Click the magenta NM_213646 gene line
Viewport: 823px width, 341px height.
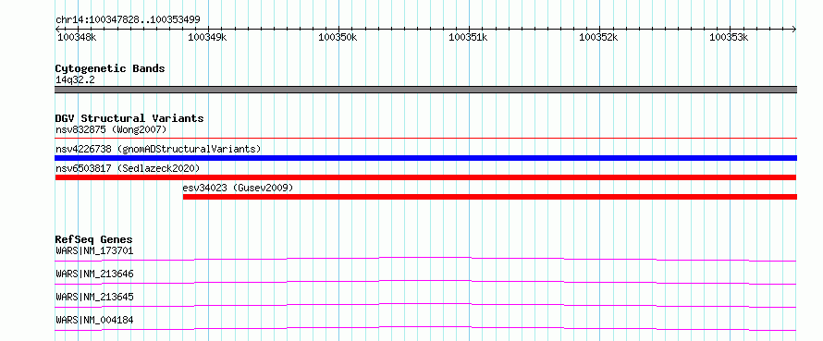(426, 282)
